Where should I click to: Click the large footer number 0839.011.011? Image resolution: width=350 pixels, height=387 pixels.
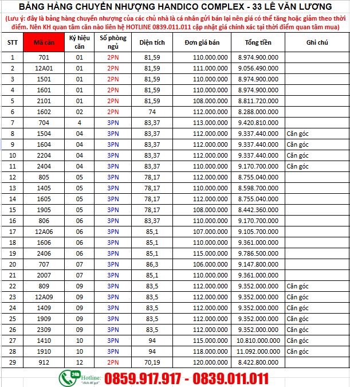click(231, 378)
